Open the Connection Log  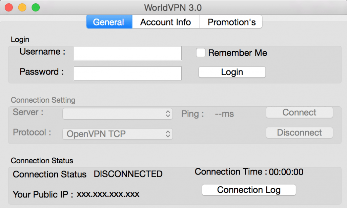(249, 190)
